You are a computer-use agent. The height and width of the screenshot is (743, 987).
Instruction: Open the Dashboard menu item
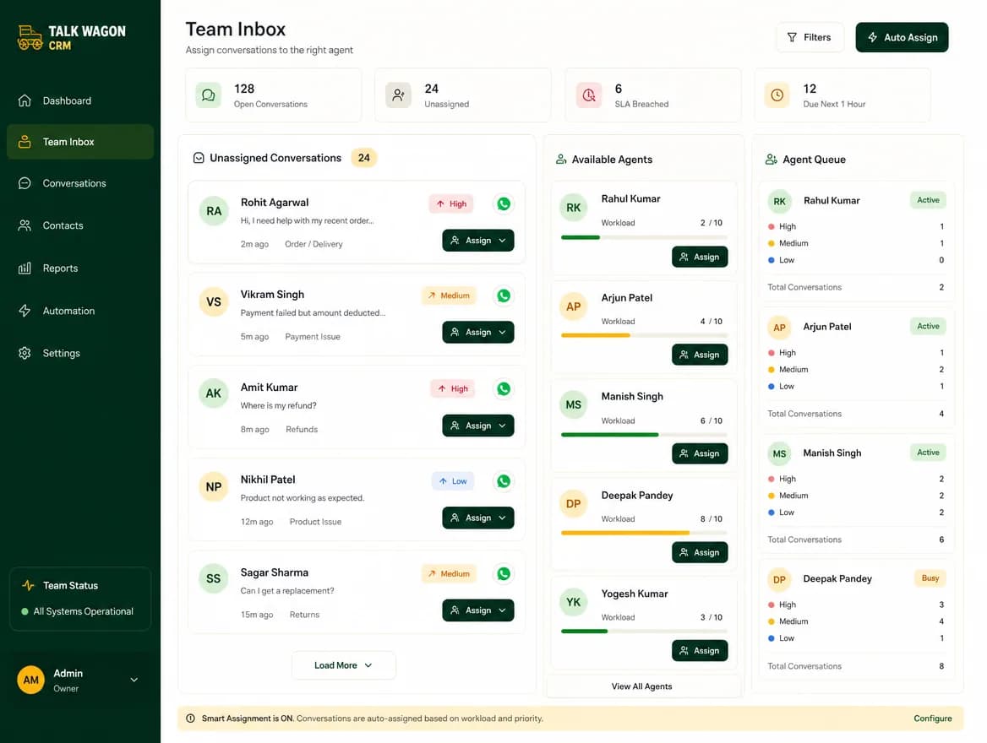(x=80, y=100)
